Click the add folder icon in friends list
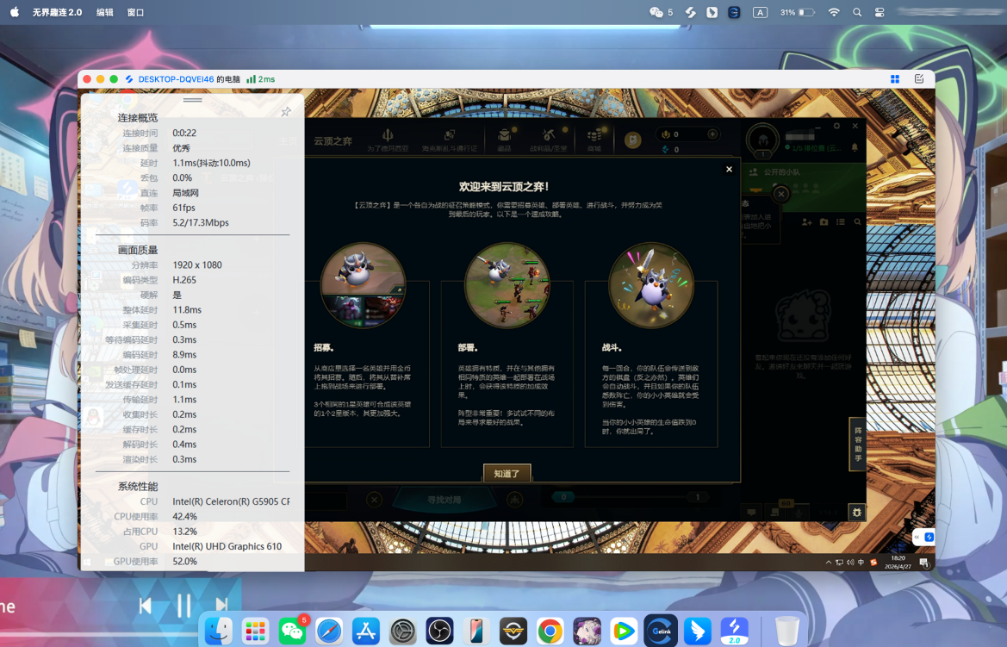The width and height of the screenshot is (1007, 647). point(824,221)
